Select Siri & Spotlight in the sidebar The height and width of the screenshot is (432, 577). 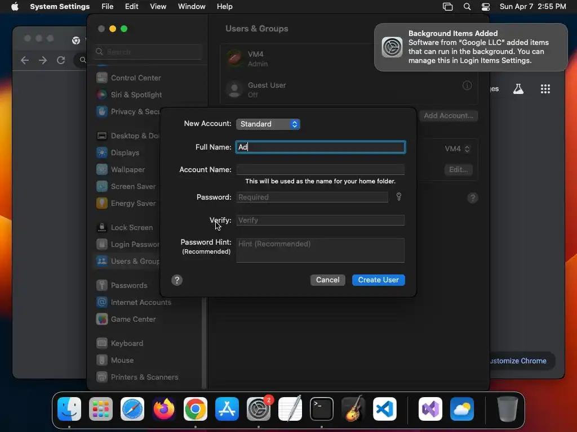pyautogui.click(x=147, y=94)
